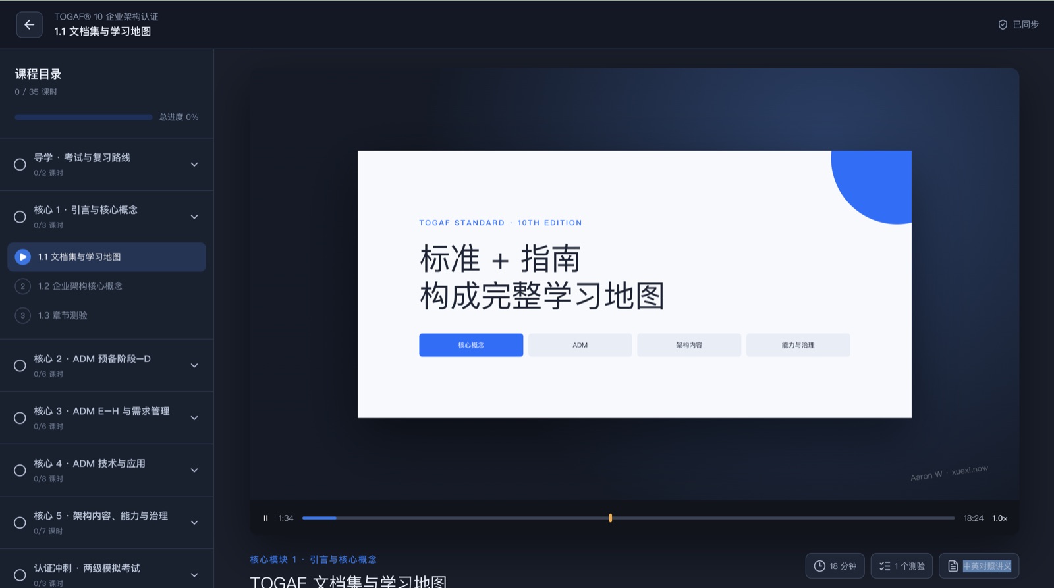This screenshot has width=1054, height=588.
Task: Select the 核心概念 tab on the slide
Action: point(471,345)
